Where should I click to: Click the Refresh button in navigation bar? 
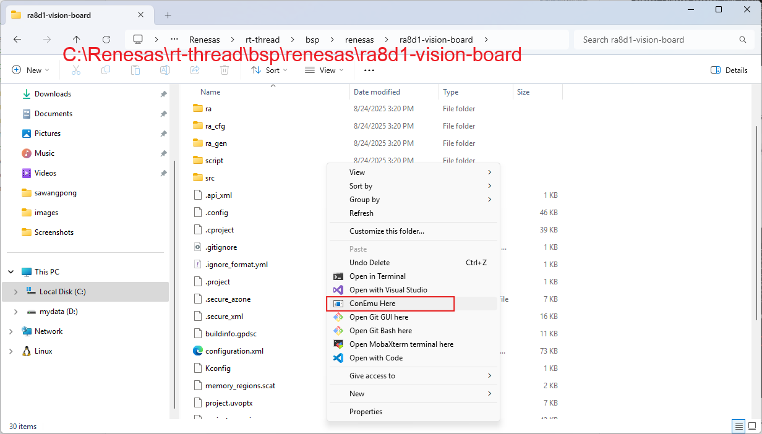[x=106, y=40]
